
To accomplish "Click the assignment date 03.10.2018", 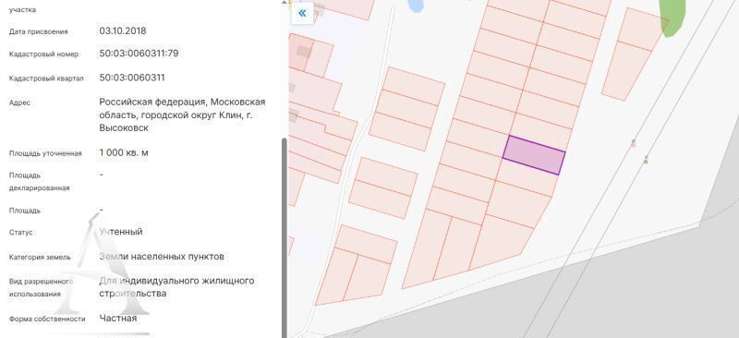I will click(x=123, y=31).
